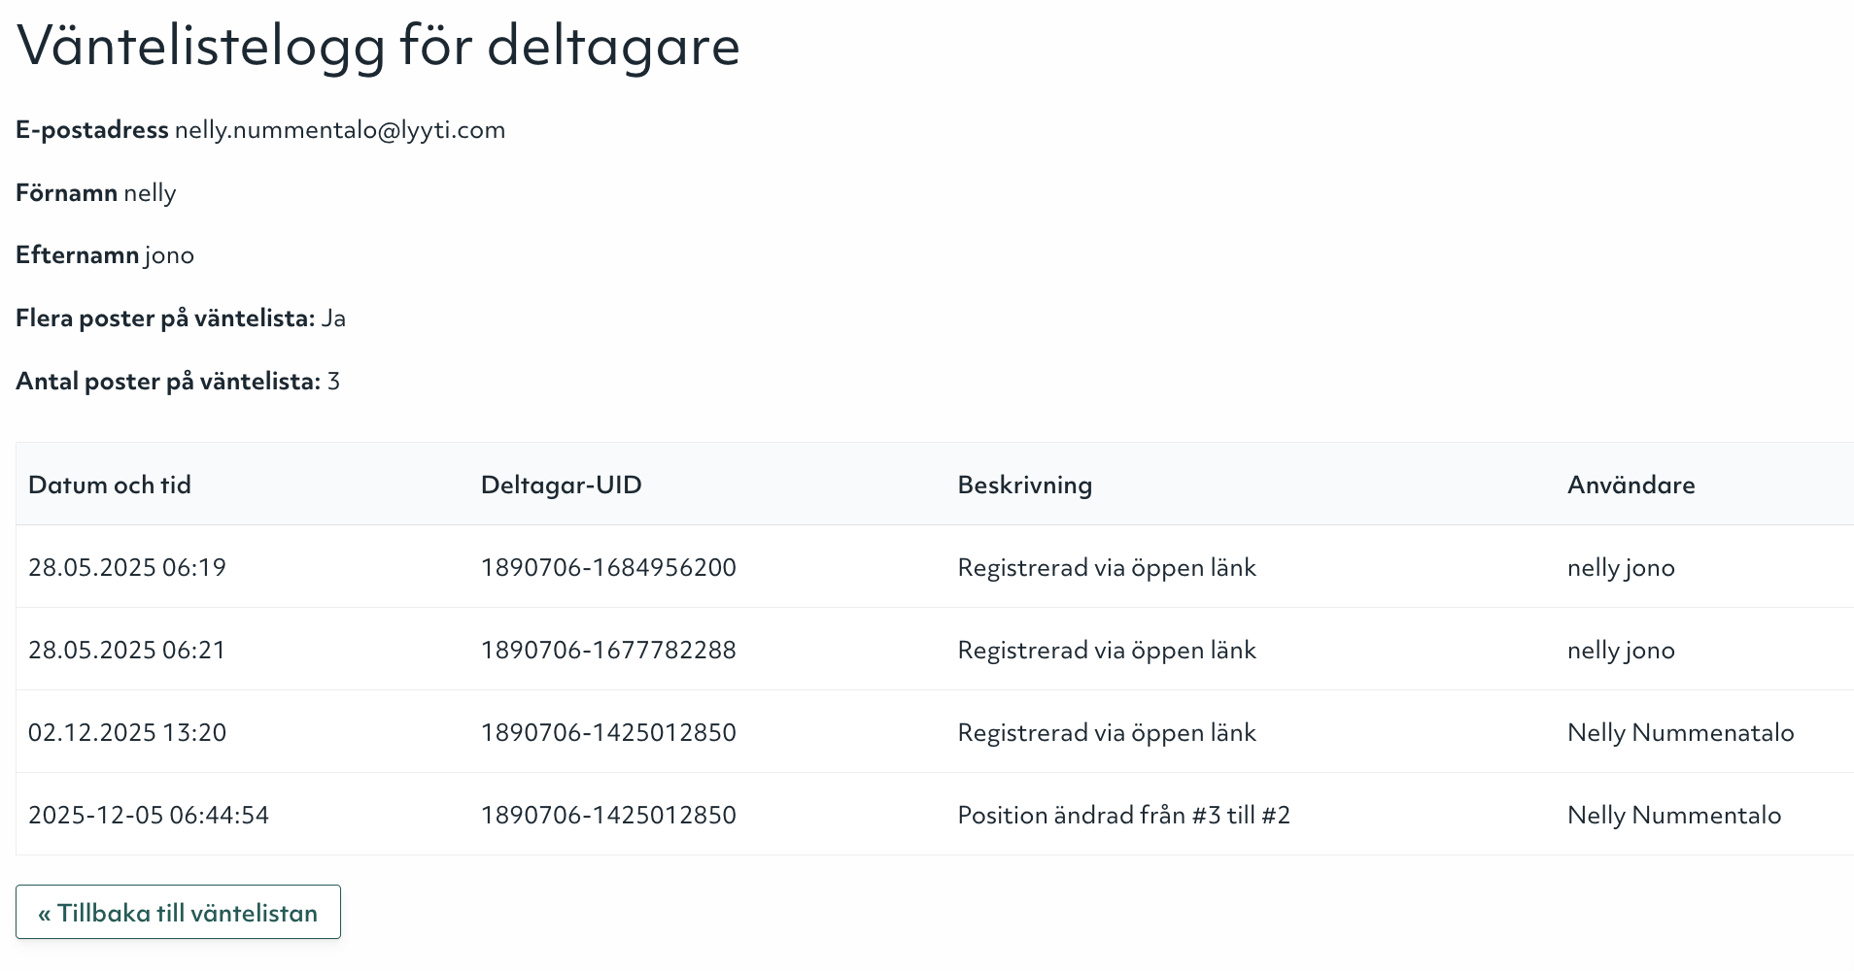Image resolution: width=1854 pixels, height=971 pixels.
Task: Click the 28.05.2025 06:19 date cell
Action: tap(127, 567)
